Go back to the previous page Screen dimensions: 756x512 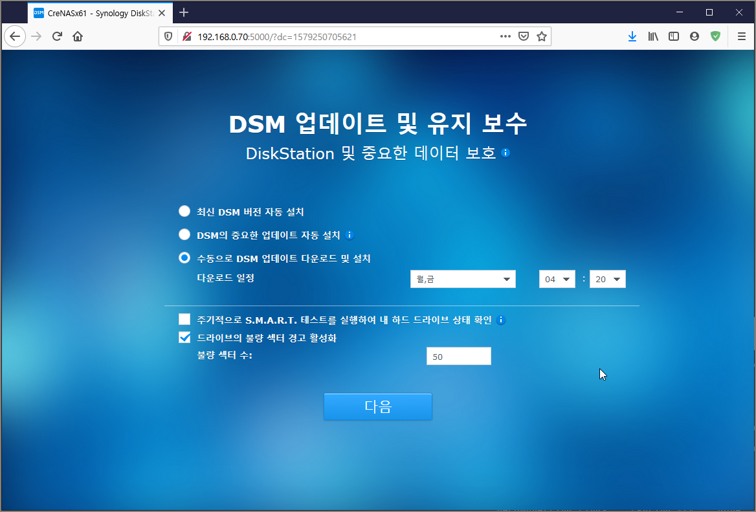[x=15, y=36]
